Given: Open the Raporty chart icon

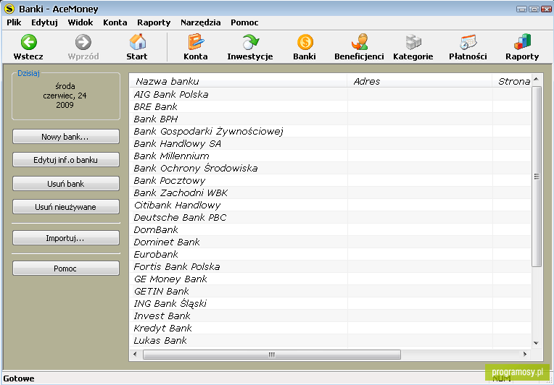Looking at the screenshot, I should click(522, 42).
